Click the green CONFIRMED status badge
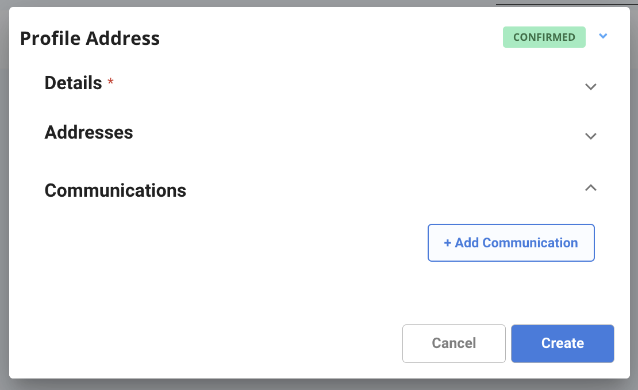The height and width of the screenshot is (390, 638). (x=544, y=37)
